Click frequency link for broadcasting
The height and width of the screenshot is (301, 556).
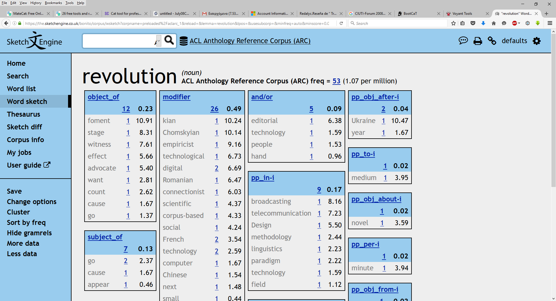click(x=319, y=201)
